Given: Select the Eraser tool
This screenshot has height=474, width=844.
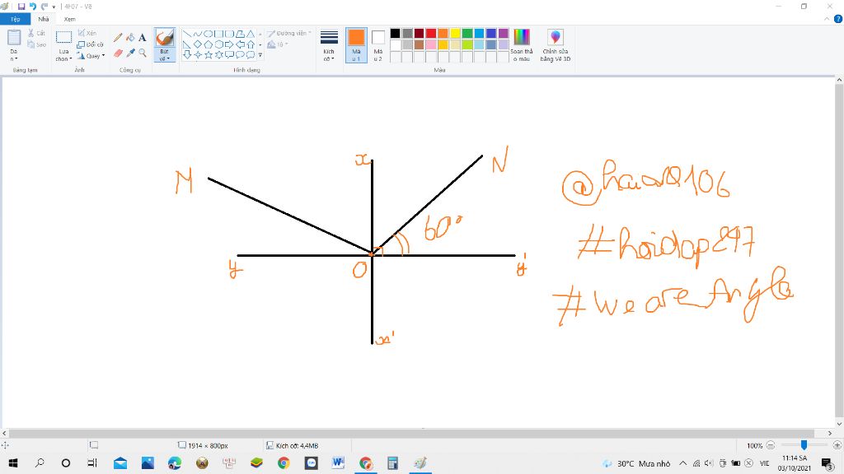Looking at the screenshot, I should (118, 53).
